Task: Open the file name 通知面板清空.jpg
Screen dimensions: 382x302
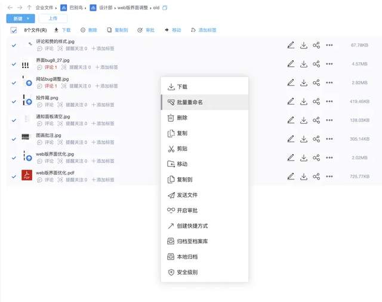Action: click(53, 116)
